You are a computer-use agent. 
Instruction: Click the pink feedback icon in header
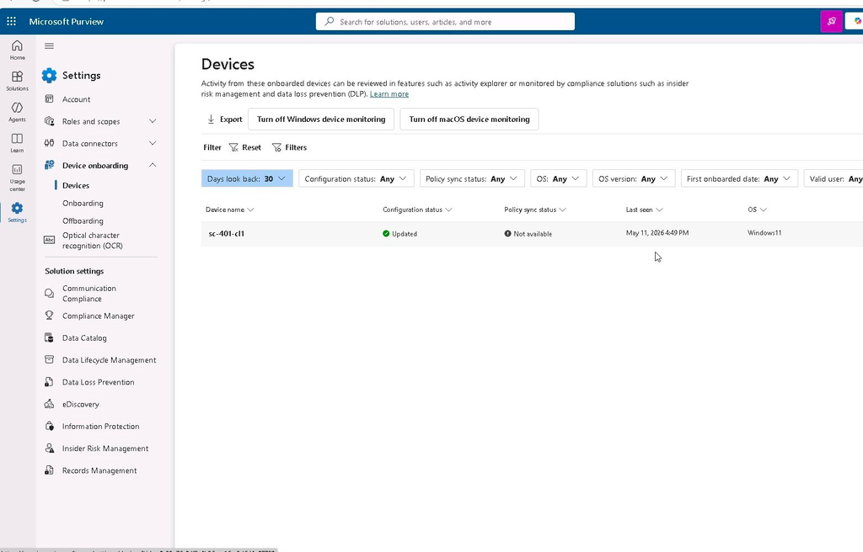click(x=831, y=21)
